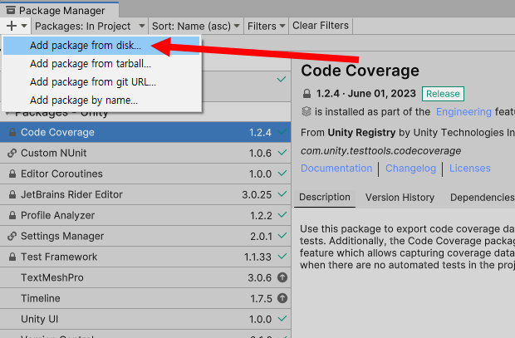The height and width of the screenshot is (338, 515).
Task: Choose Add package by name...
Action: pos(101,100)
